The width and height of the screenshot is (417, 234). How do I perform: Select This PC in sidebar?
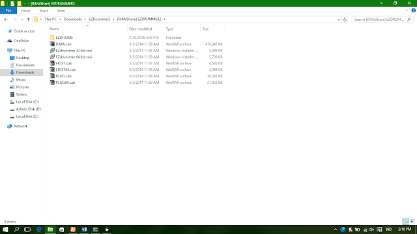tap(20, 51)
